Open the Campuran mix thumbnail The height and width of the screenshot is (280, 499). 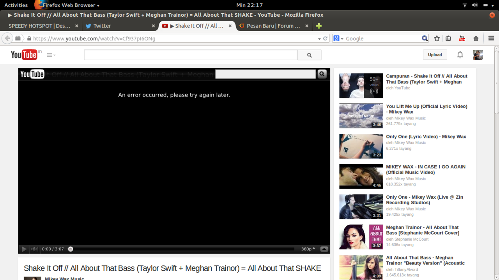[361, 86]
